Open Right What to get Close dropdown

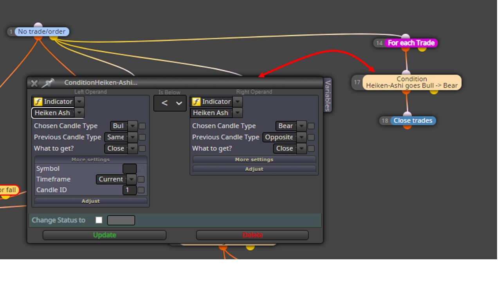pos(301,148)
